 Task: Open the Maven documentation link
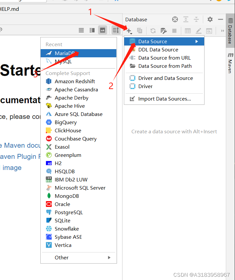pyautogui.click(x=20, y=145)
